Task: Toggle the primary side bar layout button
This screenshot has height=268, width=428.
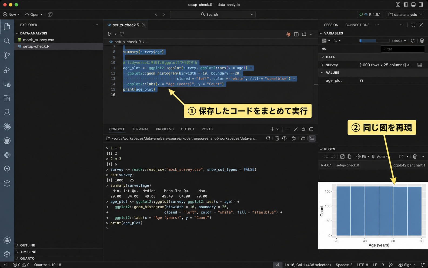Action: click(x=406, y=5)
